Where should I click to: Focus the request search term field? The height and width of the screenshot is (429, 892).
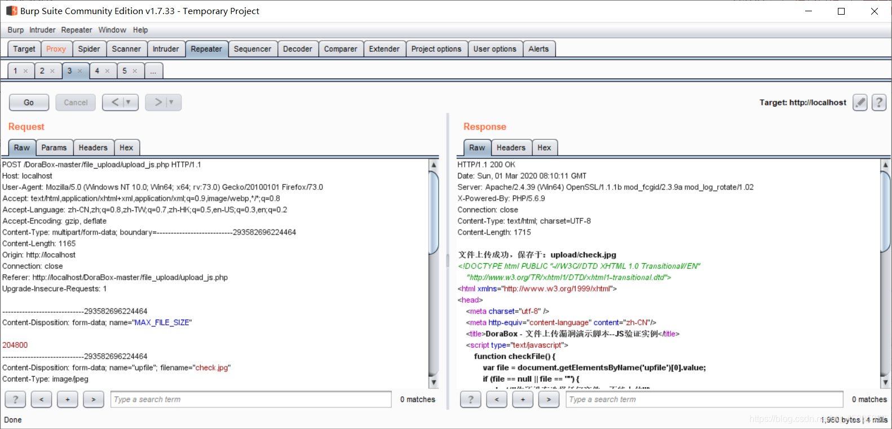251,399
